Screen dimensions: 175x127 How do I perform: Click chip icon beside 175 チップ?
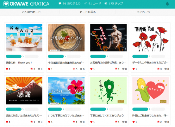(x=106, y=3)
